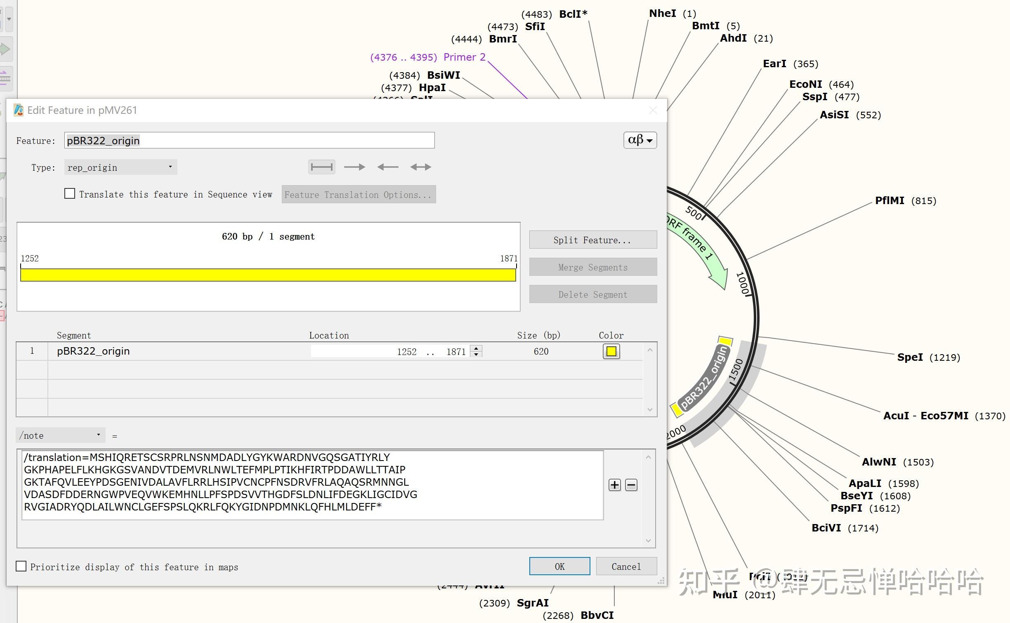Select the non-directional feature icon

[x=321, y=167]
